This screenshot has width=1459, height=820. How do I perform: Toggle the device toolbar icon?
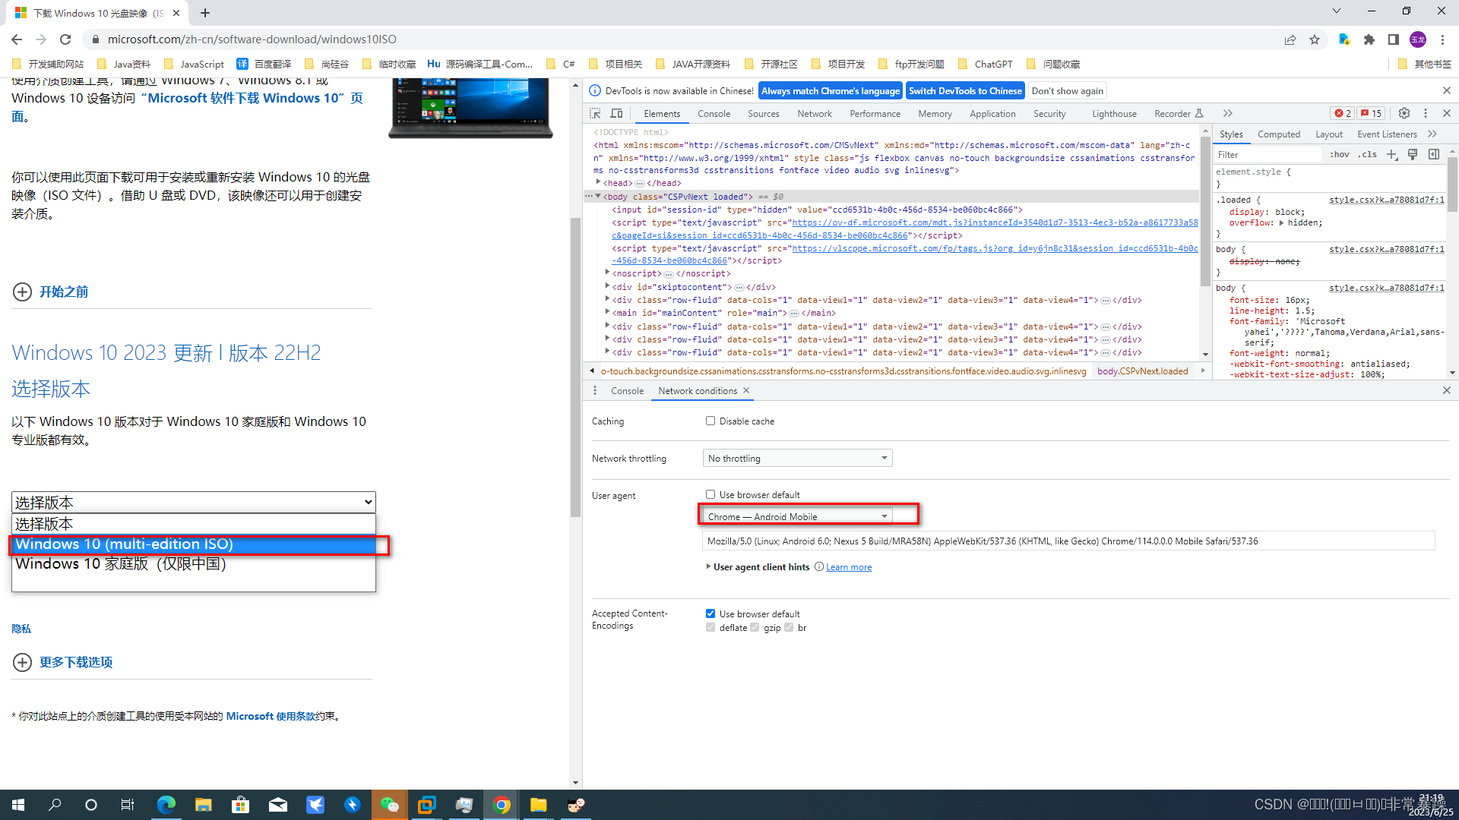617,114
